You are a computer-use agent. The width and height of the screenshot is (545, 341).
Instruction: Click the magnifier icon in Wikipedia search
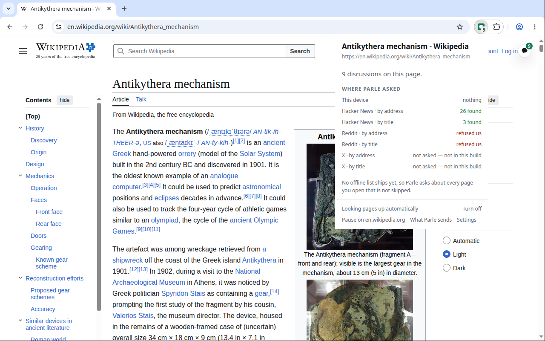tap(121, 51)
